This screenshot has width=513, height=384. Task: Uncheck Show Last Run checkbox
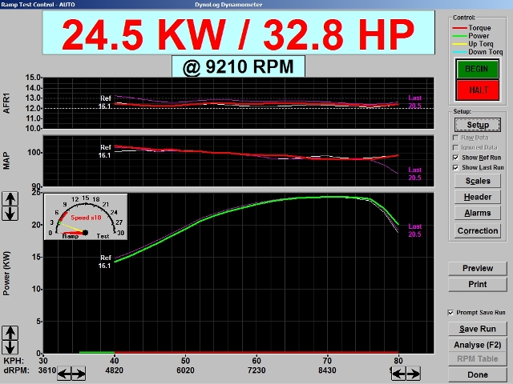coord(455,167)
